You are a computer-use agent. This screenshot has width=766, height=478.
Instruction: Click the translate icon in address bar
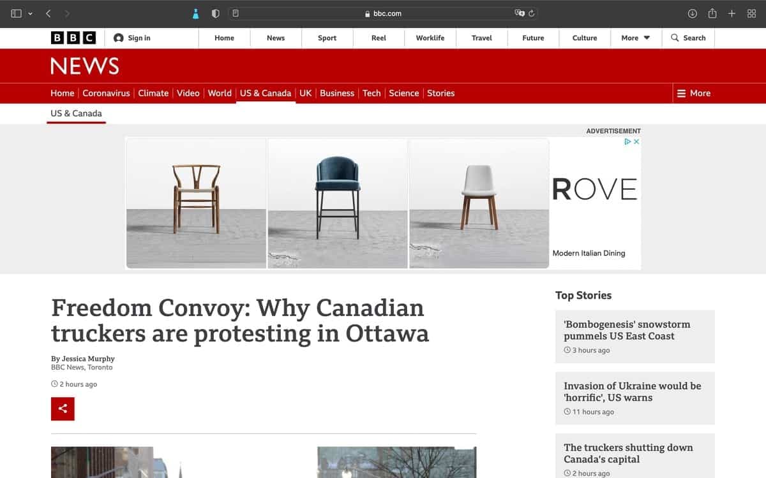520,13
